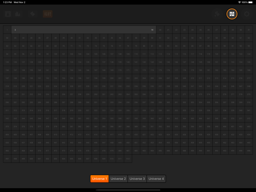Select the bar graph levels view icon
Viewport: 256px width, 192px height.
(x=17, y=14)
